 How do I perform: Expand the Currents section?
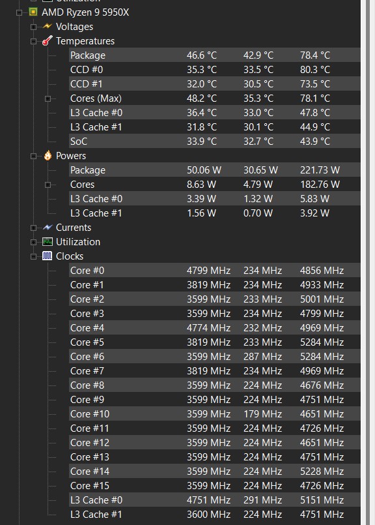point(33,228)
